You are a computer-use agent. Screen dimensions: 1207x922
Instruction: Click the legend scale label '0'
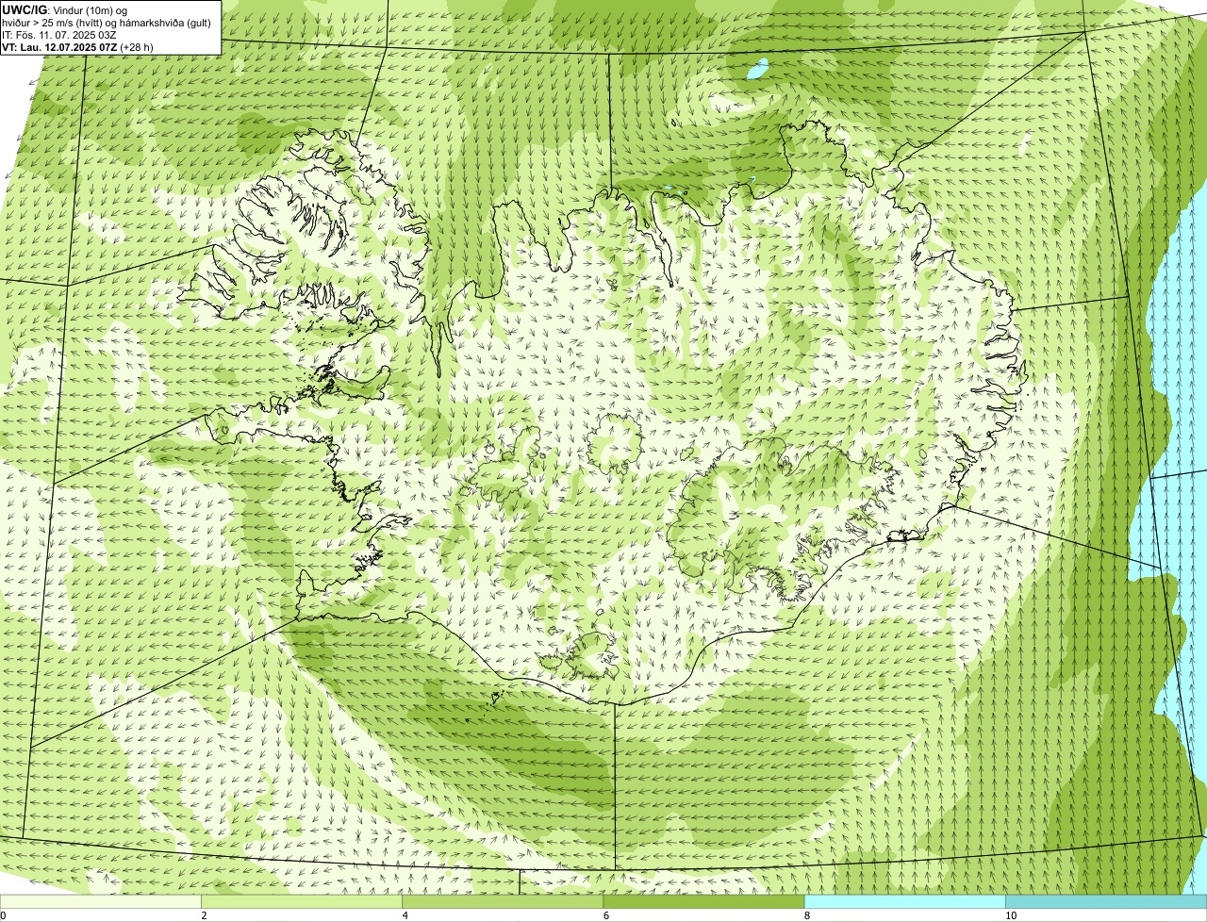pos(4,915)
